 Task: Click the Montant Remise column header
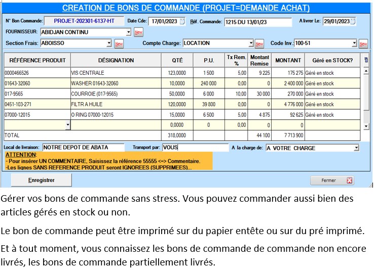[259, 60]
